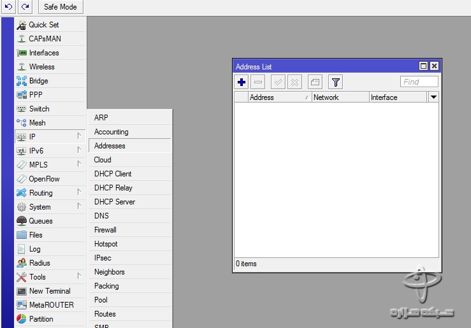Click the IP 255 icon

[21, 137]
